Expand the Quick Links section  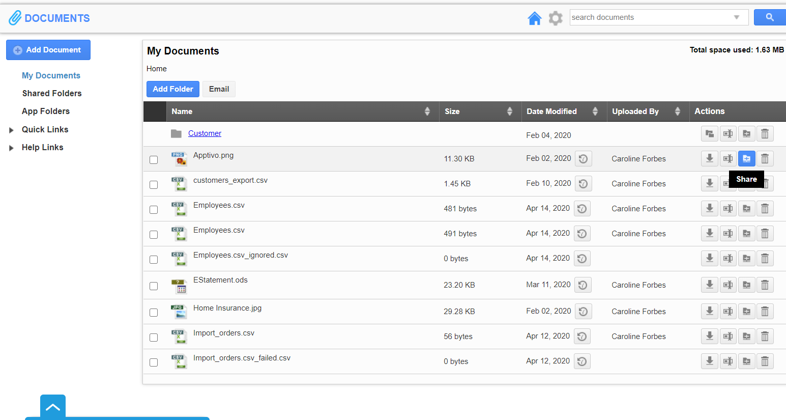(12, 130)
